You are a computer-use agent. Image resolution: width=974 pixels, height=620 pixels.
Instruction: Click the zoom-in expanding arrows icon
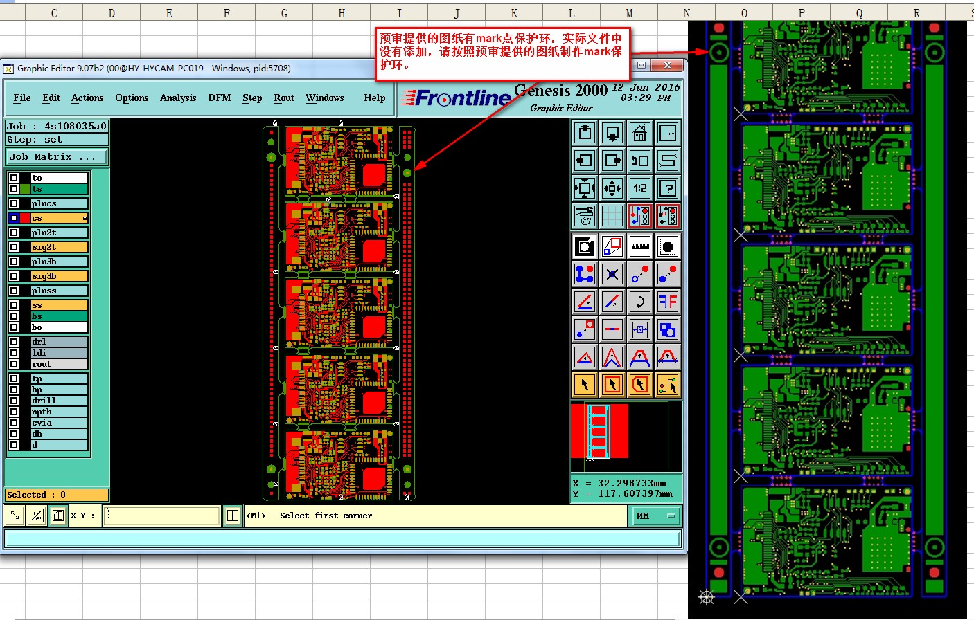(585, 188)
